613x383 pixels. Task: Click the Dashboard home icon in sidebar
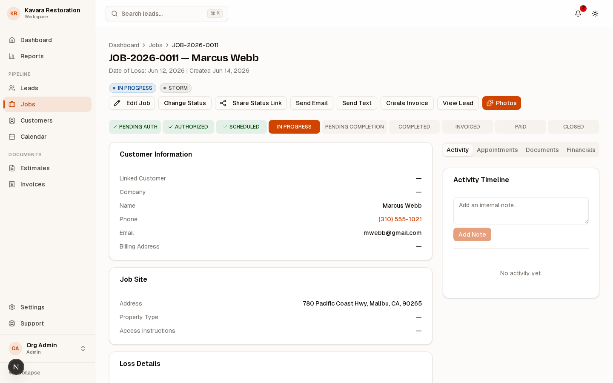[x=12, y=40]
